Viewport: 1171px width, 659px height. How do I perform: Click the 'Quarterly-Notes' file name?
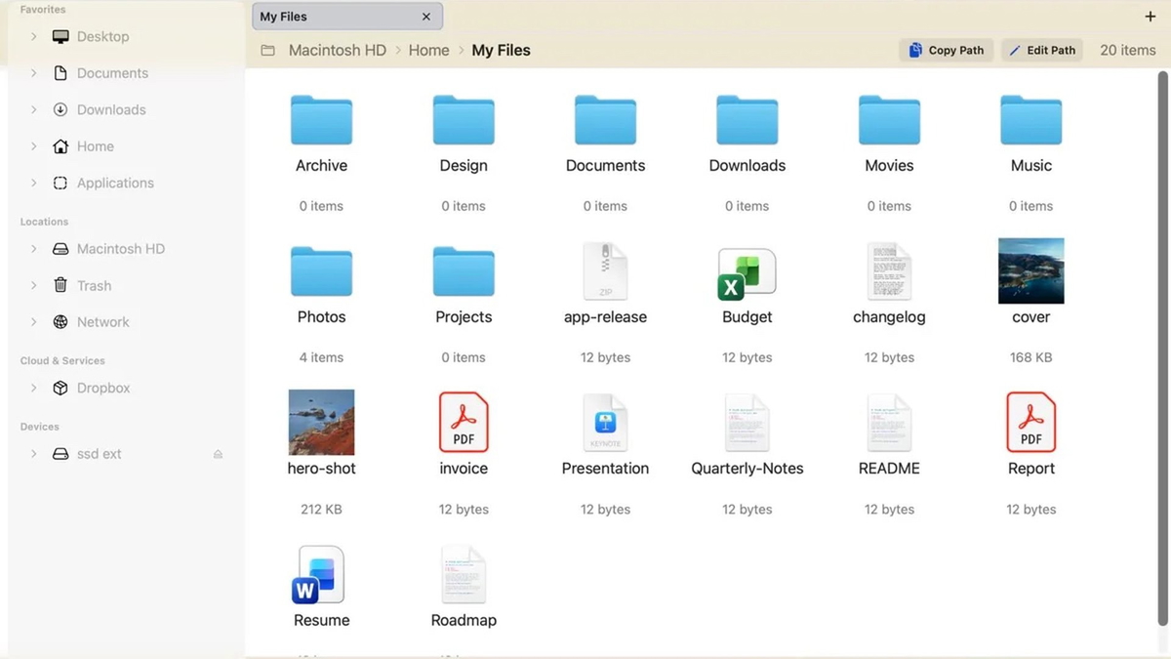747,469
